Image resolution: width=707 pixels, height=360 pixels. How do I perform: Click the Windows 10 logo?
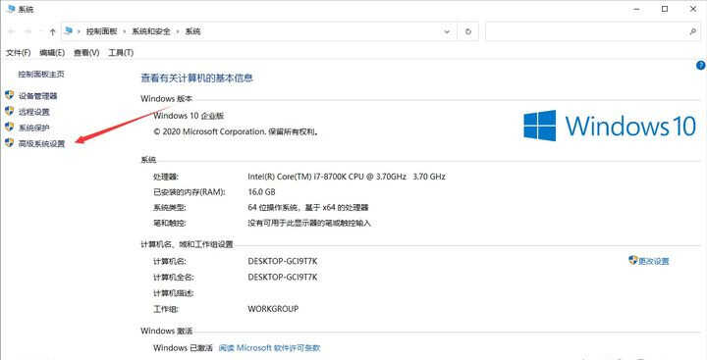point(610,126)
